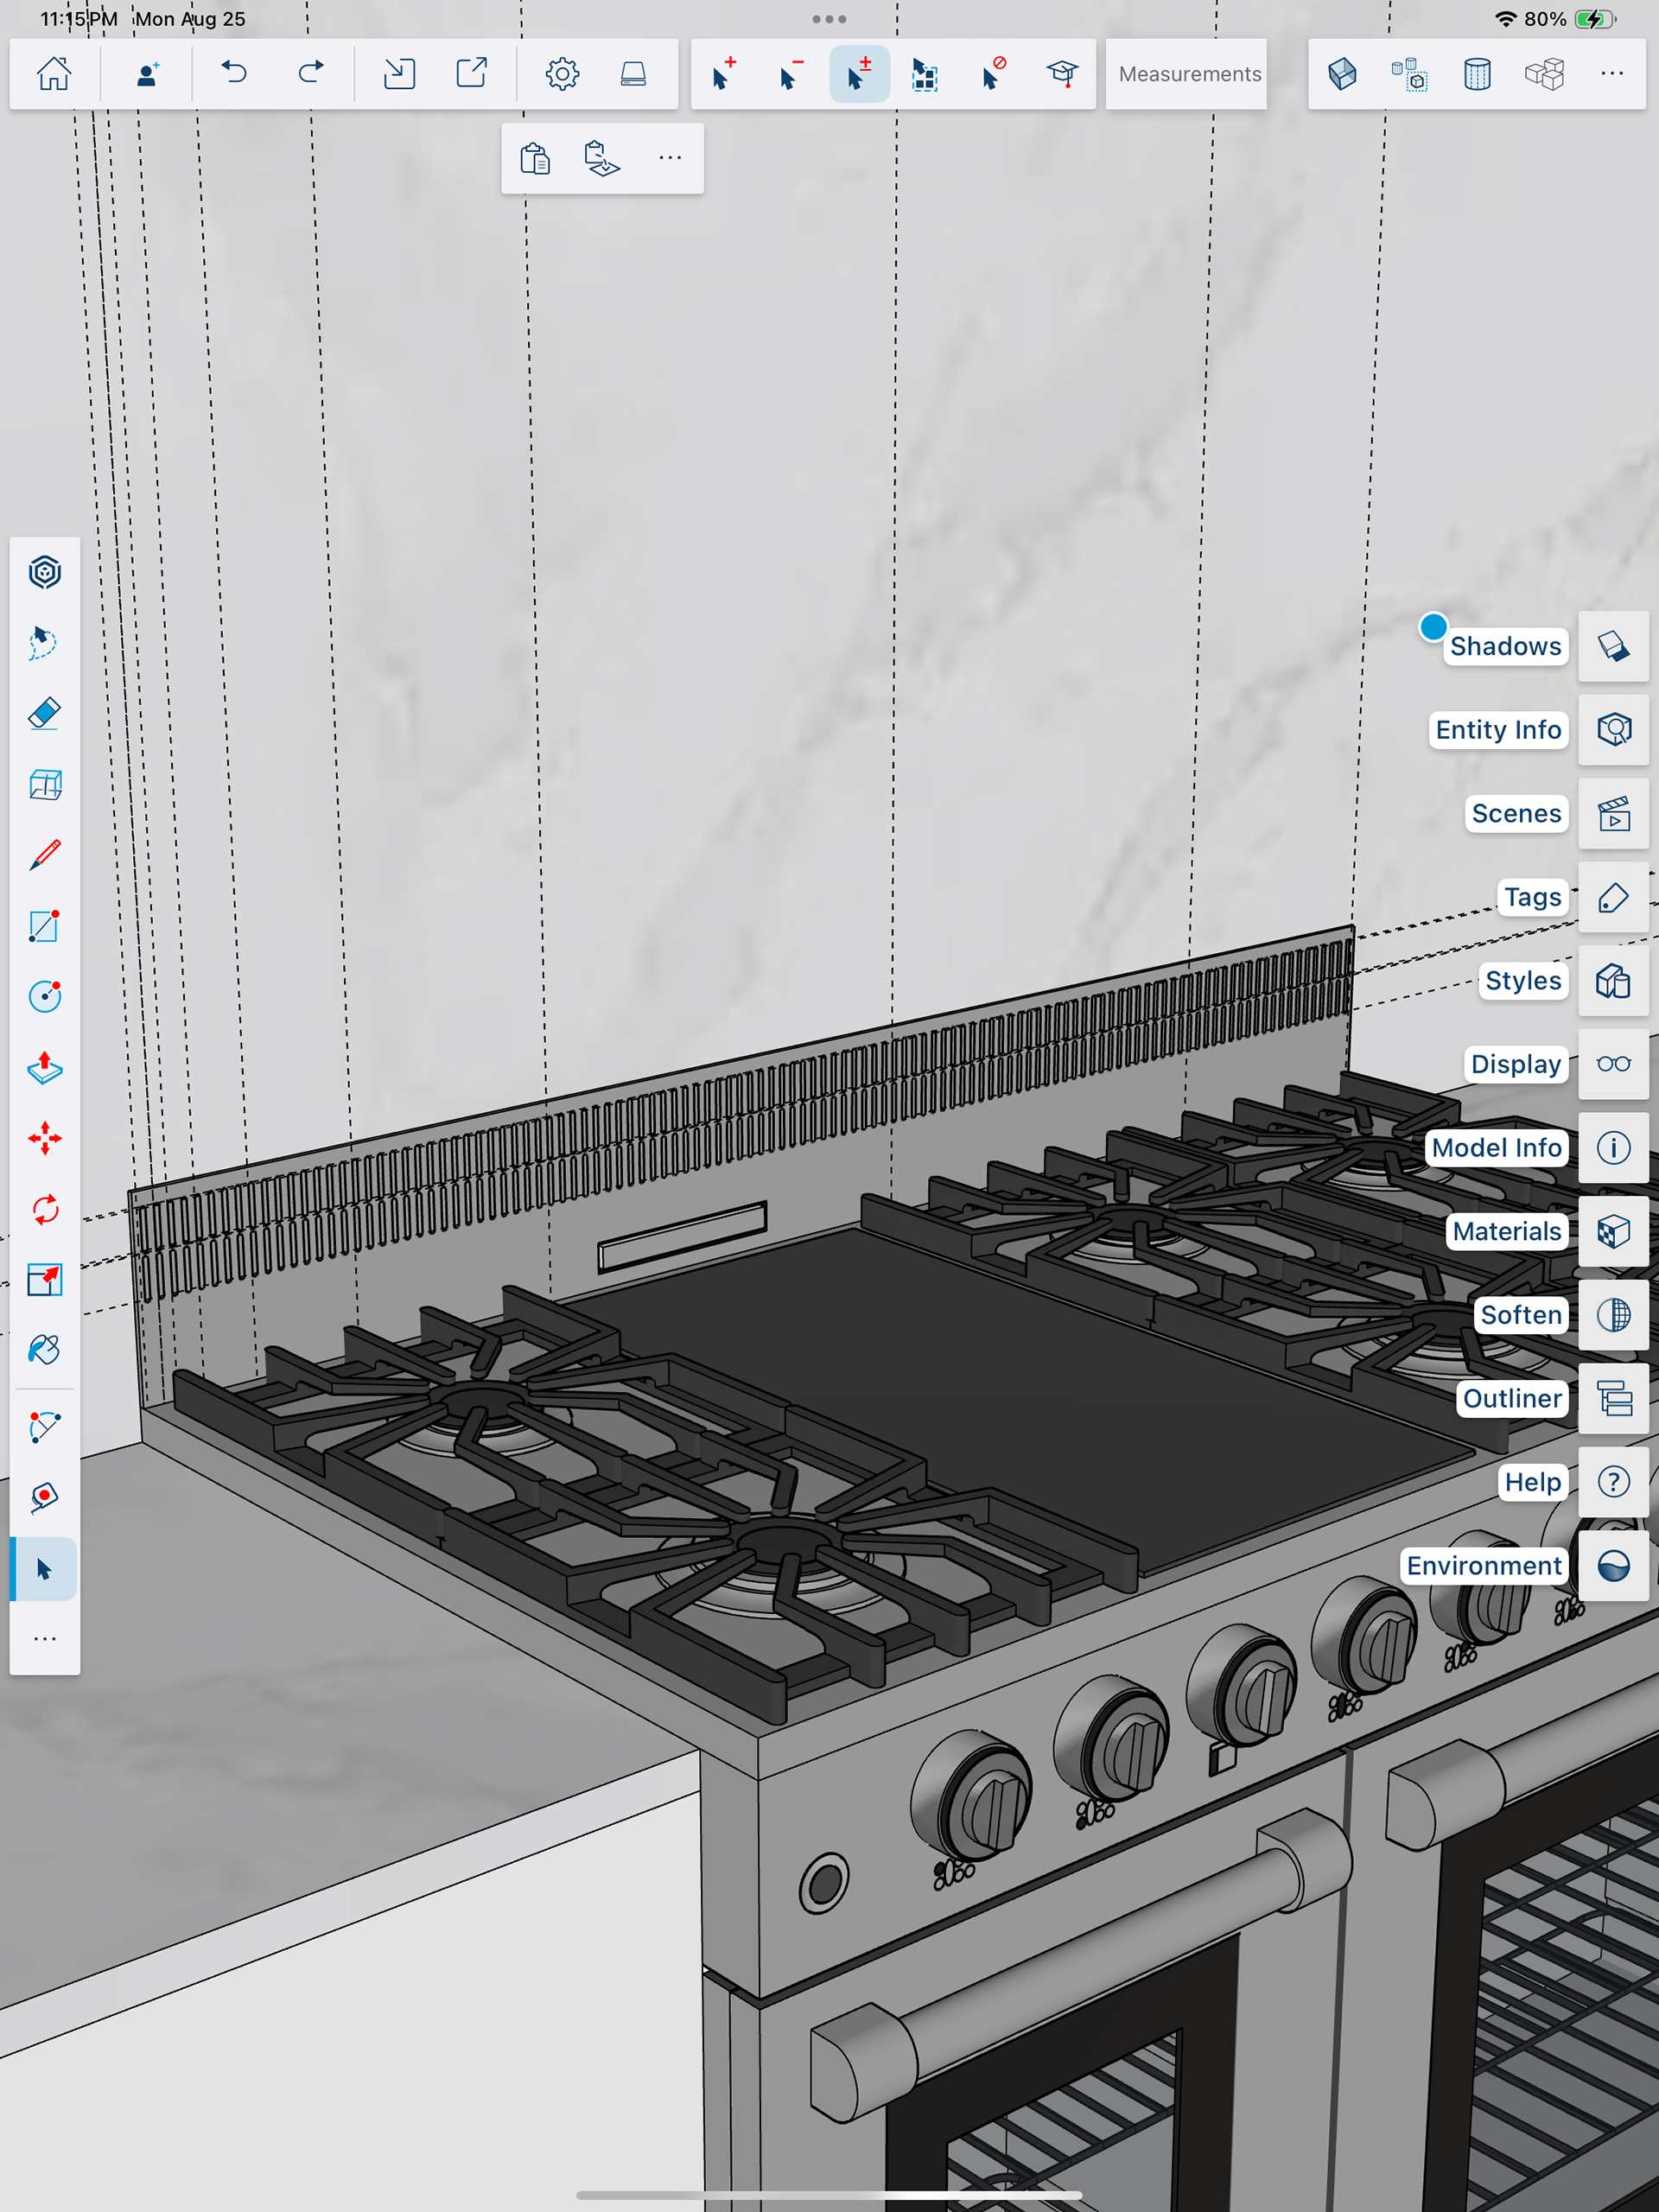The height and width of the screenshot is (2212, 1659).
Task: Select the Pencil line tool
Action: (x=44, y=855)
